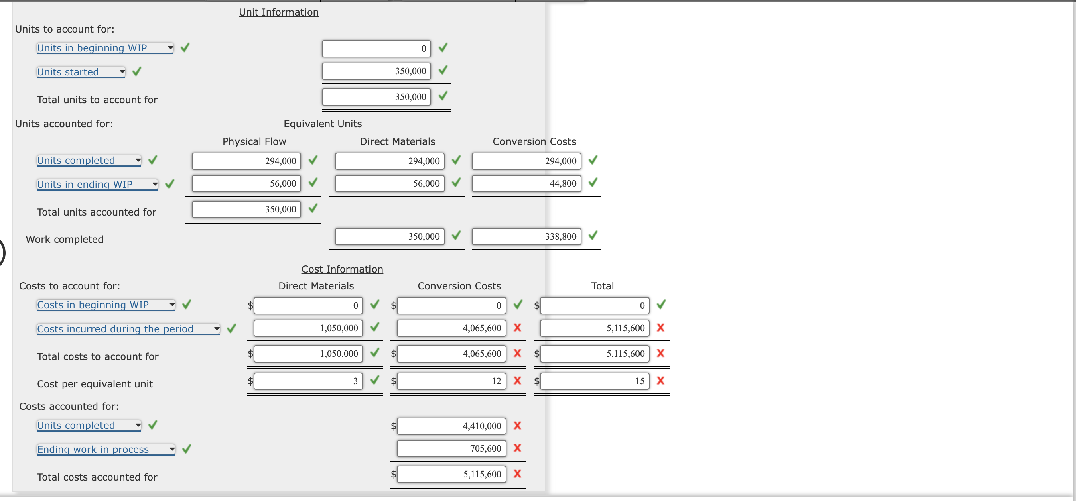Image resolution: width=1076 pixels, height=501 pixels.
Task: Click the red X next to 4,065,600 conversion costs
Action: pos(517,328)
